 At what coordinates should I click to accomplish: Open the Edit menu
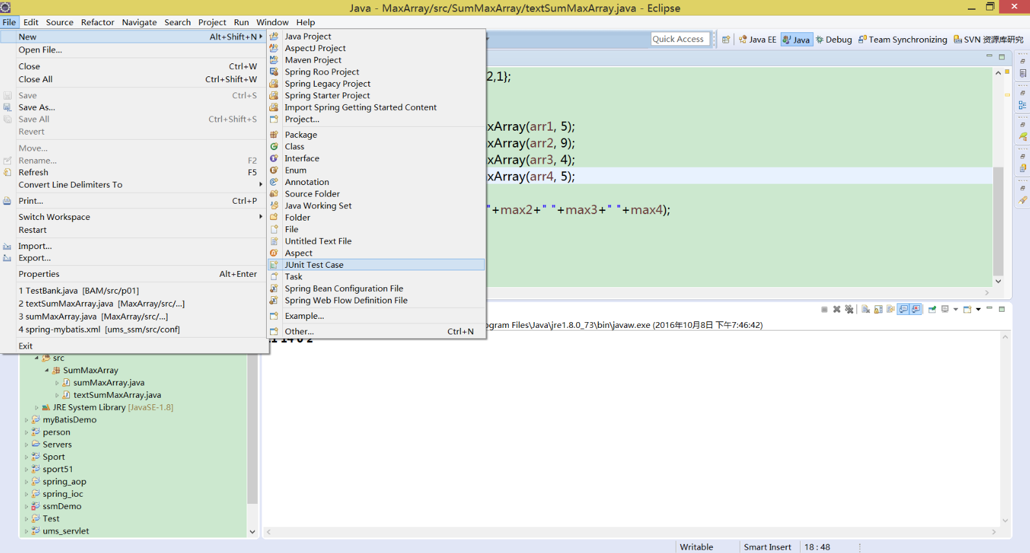(31, 22)
